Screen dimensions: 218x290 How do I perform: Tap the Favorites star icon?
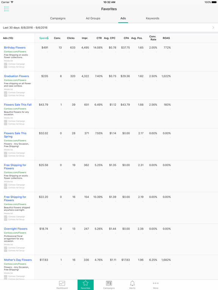[86, 283]
